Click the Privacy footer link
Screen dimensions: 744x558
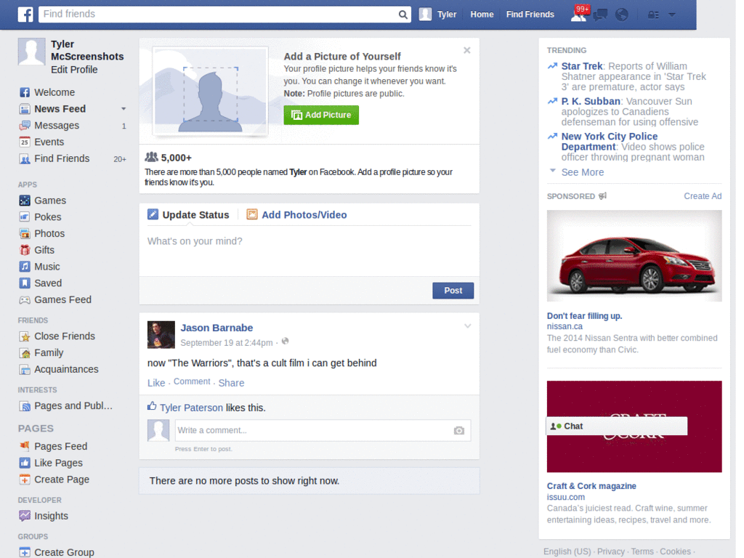click(x=610, y=551)
